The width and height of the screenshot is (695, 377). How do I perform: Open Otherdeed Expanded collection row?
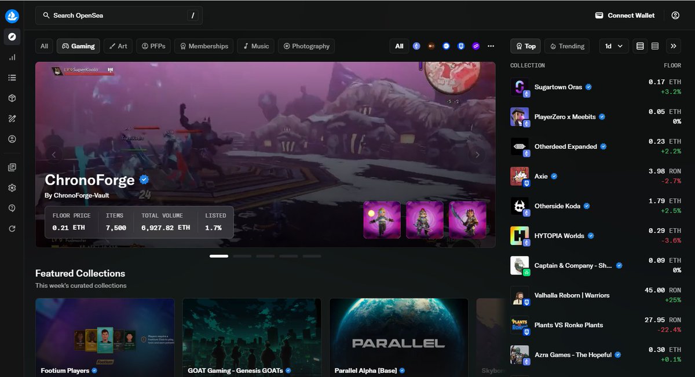pyautogui.click(x=595, y=147)
